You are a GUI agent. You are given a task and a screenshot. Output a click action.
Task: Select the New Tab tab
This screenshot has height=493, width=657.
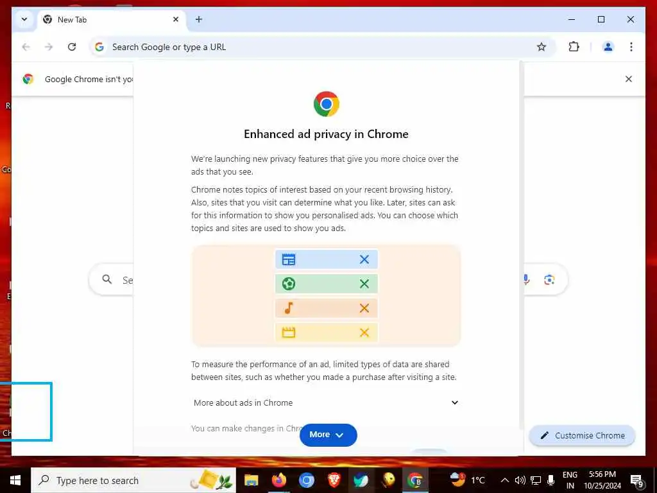pyautogui.click(x=112, y=20)
